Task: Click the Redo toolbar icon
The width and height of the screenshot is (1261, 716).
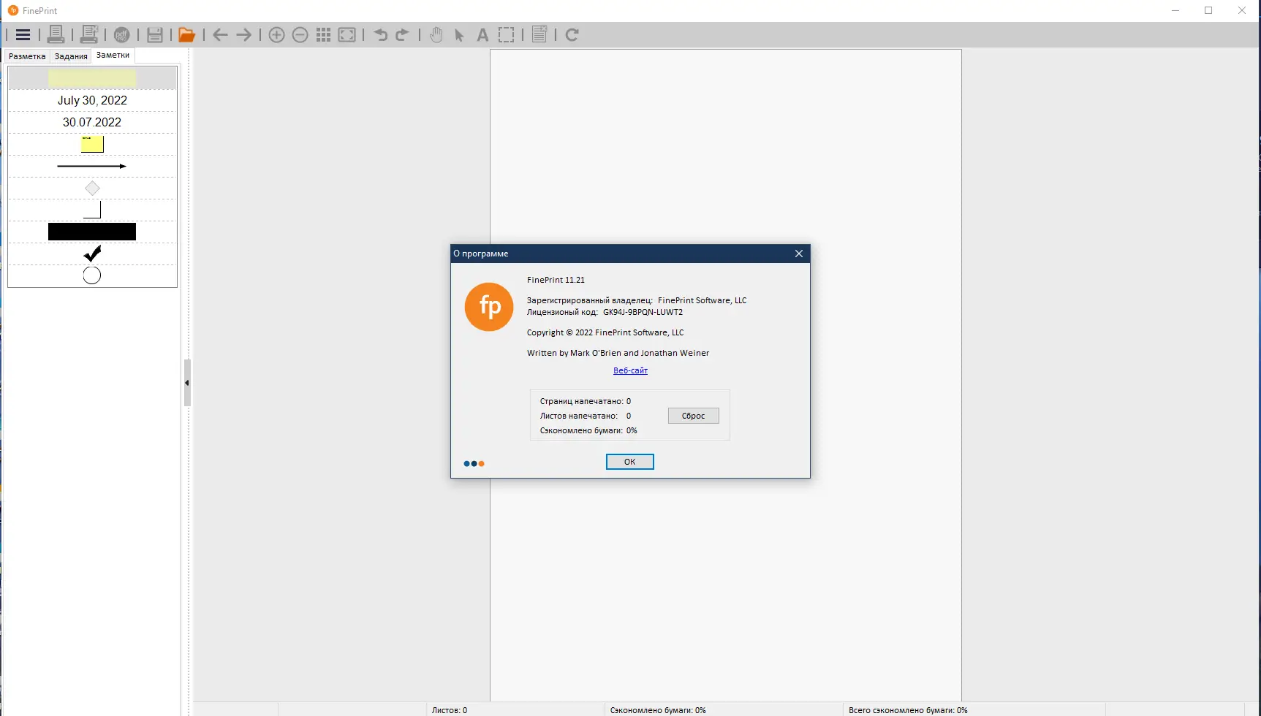Action: 403,34
